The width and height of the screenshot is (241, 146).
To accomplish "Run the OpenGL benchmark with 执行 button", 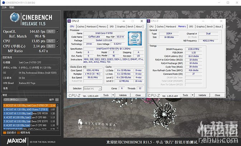I will pos(51,31).
